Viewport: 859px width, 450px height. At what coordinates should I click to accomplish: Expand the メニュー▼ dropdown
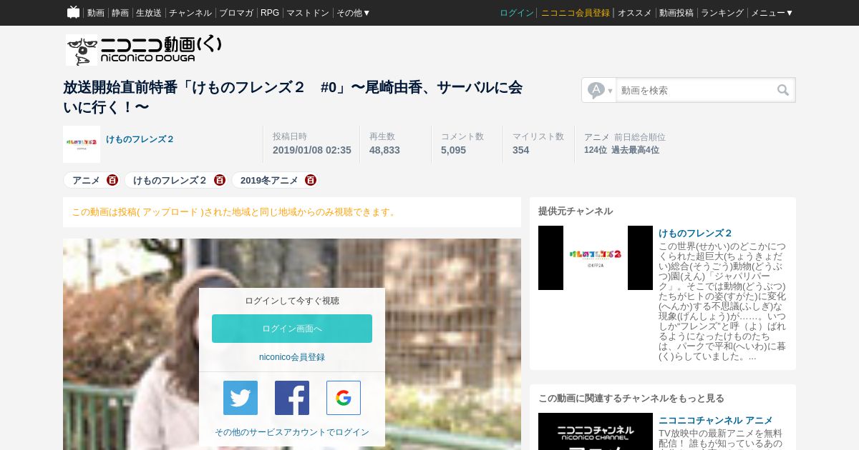[x=772, y=13]
